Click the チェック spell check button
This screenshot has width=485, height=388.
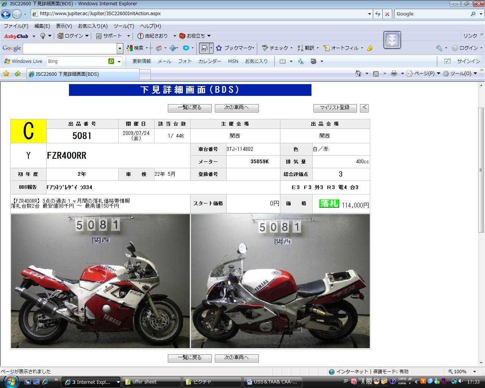pos(275,48)
